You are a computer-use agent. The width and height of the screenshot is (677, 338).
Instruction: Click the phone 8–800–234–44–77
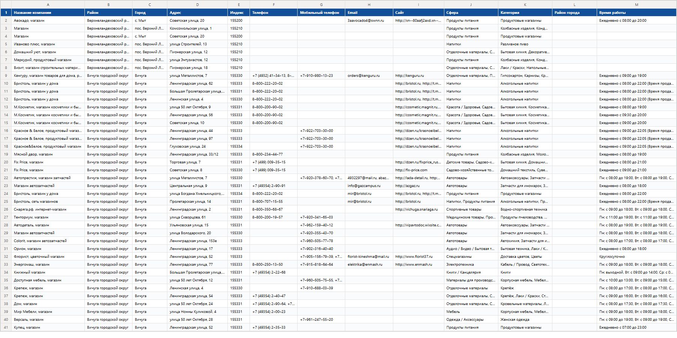[274, 154]
